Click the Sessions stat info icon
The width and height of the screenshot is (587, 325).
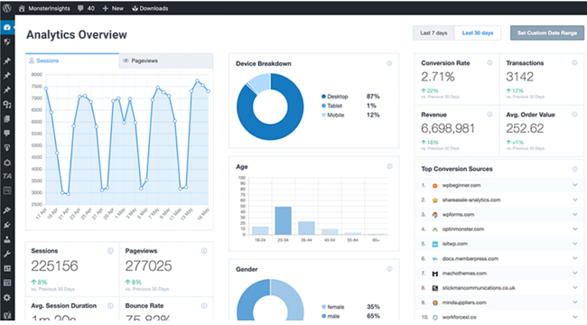110,251
